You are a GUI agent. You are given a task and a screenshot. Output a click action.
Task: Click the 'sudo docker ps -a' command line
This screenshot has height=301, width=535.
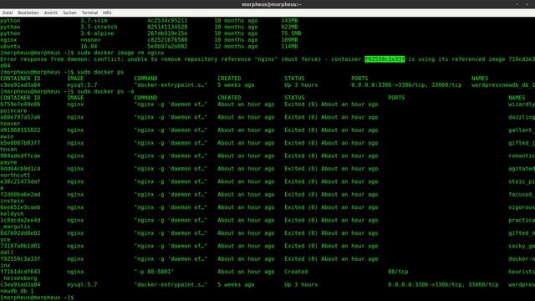point(105,91)
